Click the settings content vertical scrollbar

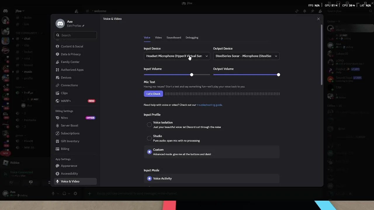tap(322, 55)
